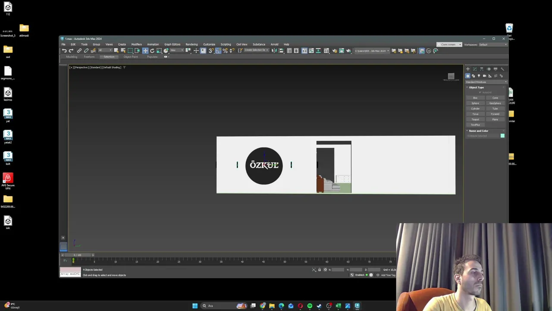
Task: Open the Graph Editors menu
Action: tap(172, 44)
